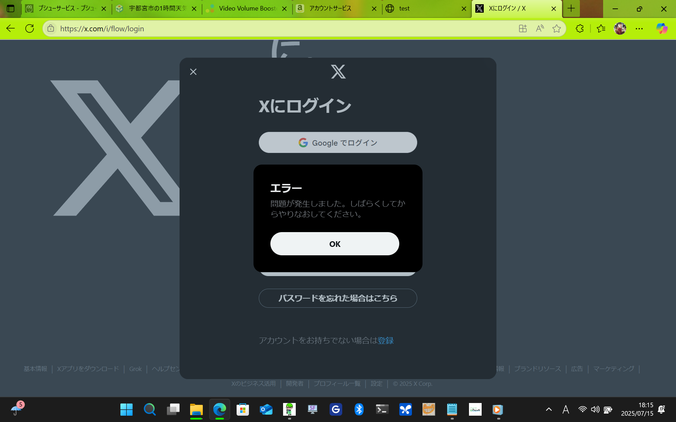Open the tab actions menu icon
The image size is (676, 422).
tap(11, 8)
